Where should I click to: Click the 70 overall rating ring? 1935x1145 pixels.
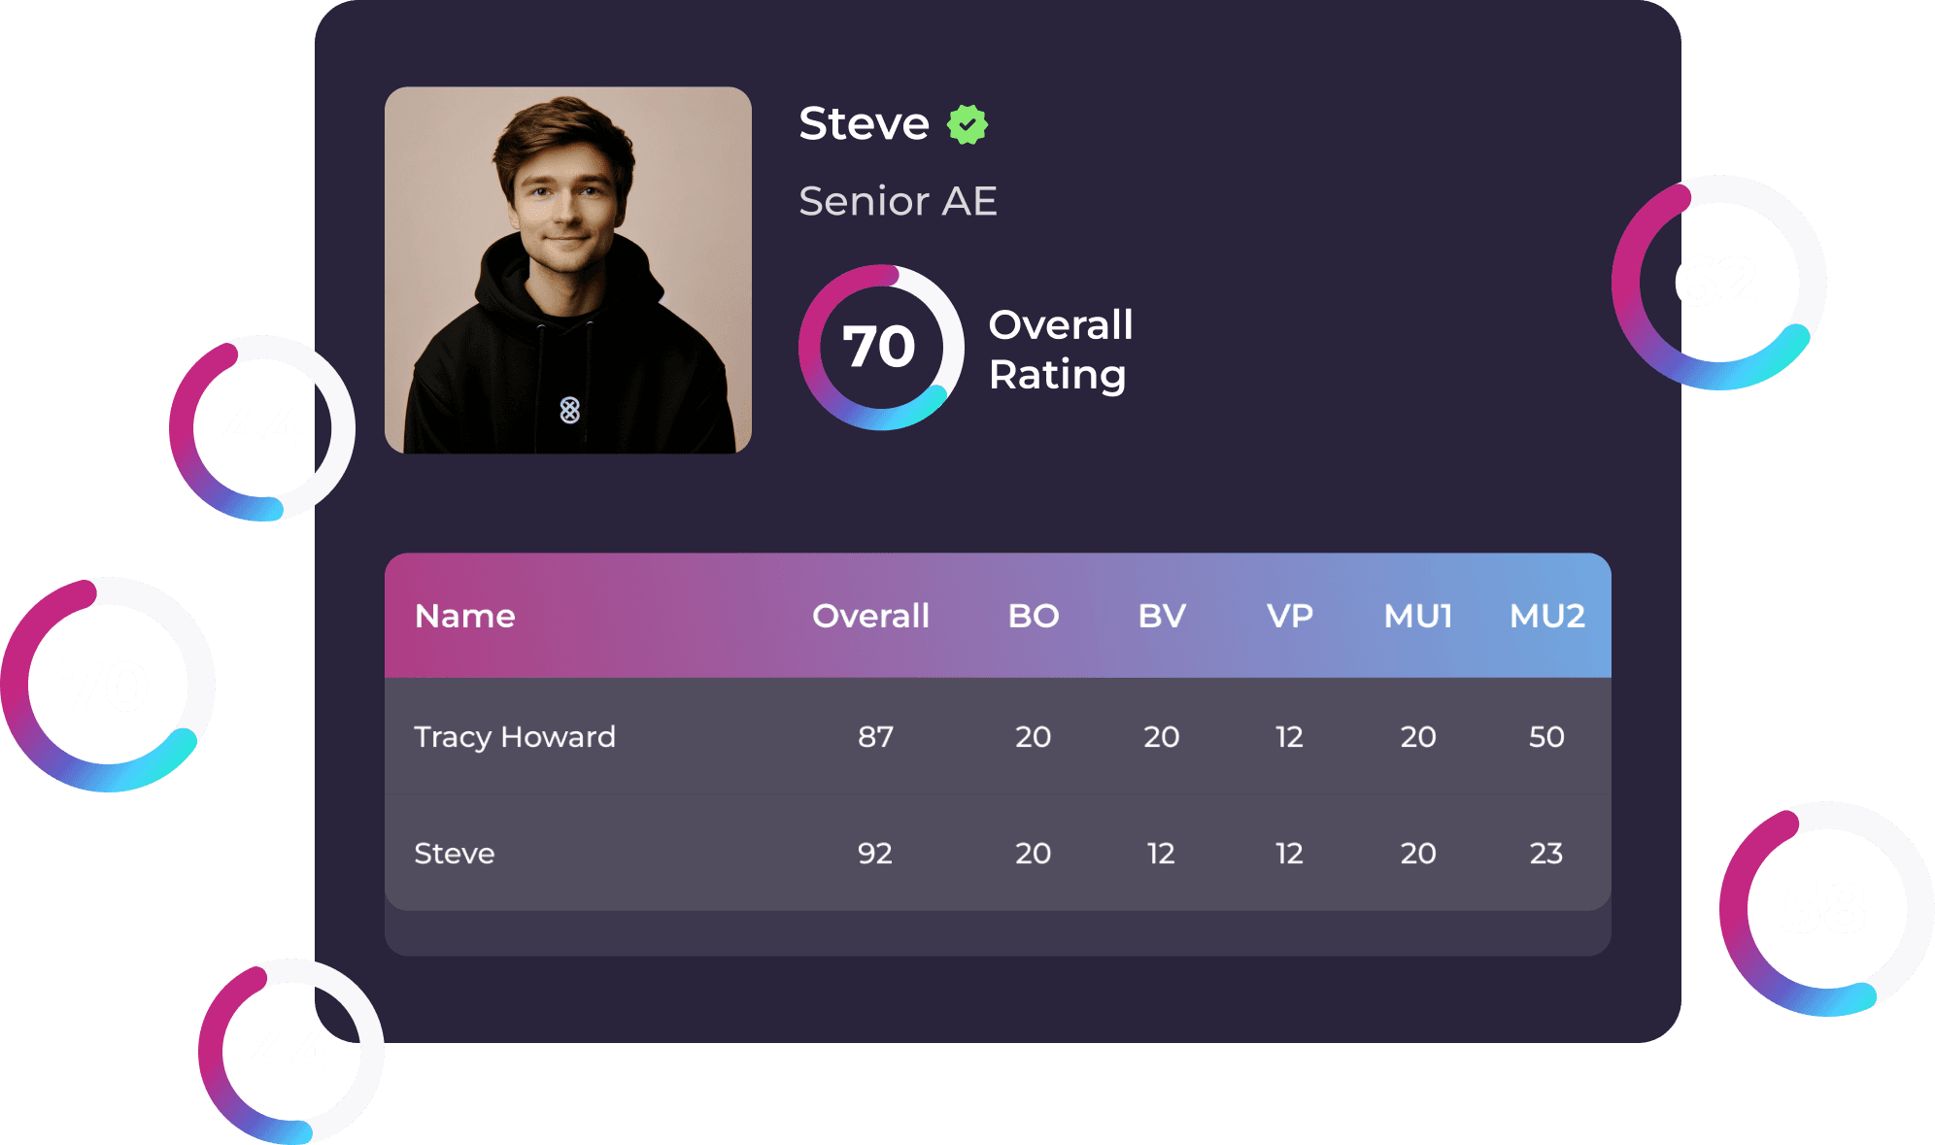[x=881, y=348]
